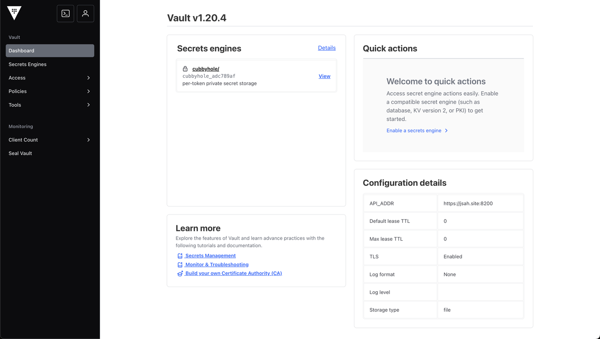This screenshot has height=339, width=600.
Task: Click the Vault logo icon
Action: [x=14, y=14]
